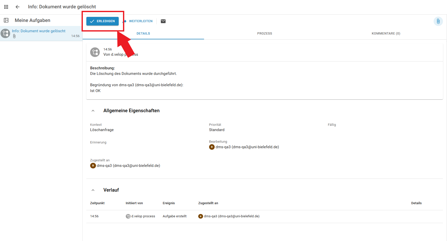The width and height of the screenshot is (447, 241).
Task: Switch to the Details tab
Action: pos(143,34)
